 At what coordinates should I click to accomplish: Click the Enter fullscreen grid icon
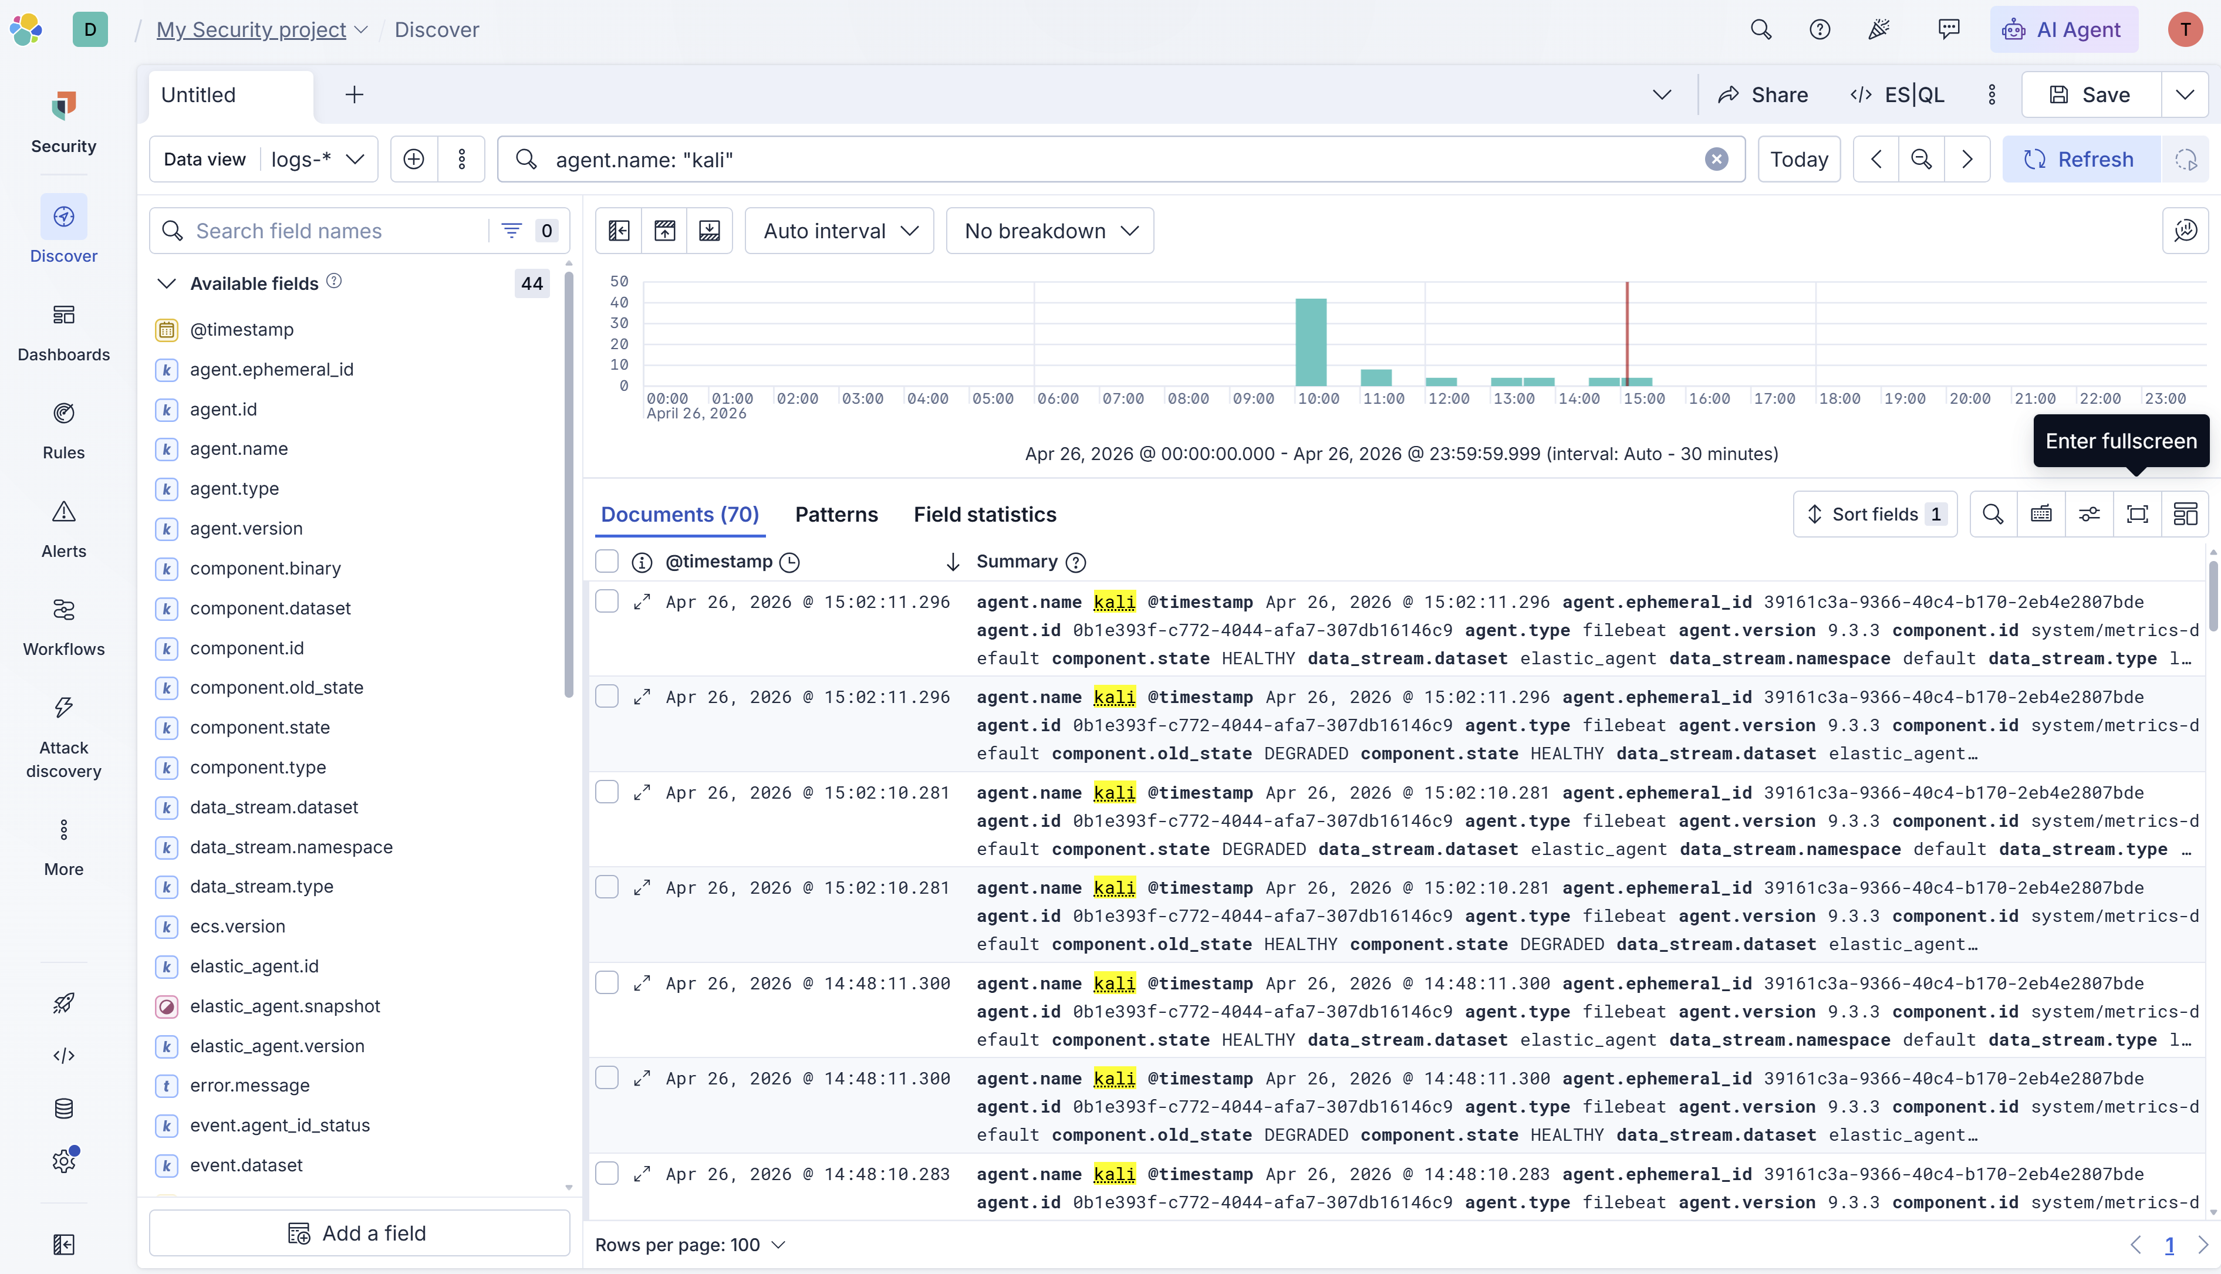pyautogui.click(x=2137, y=515)
